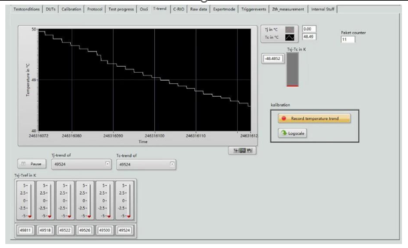The height and width of the screenshot is (248, 408).
Task: Switch to the Osci tab
Action: click(144, 9)
